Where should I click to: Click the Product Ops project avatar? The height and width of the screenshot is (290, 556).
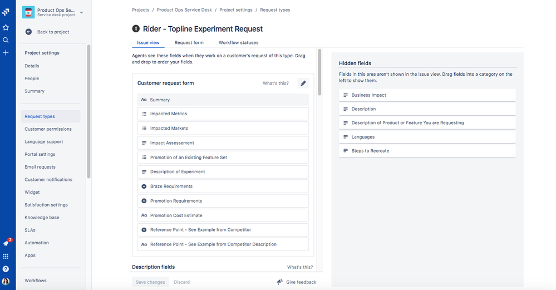[x=28, y=12]
